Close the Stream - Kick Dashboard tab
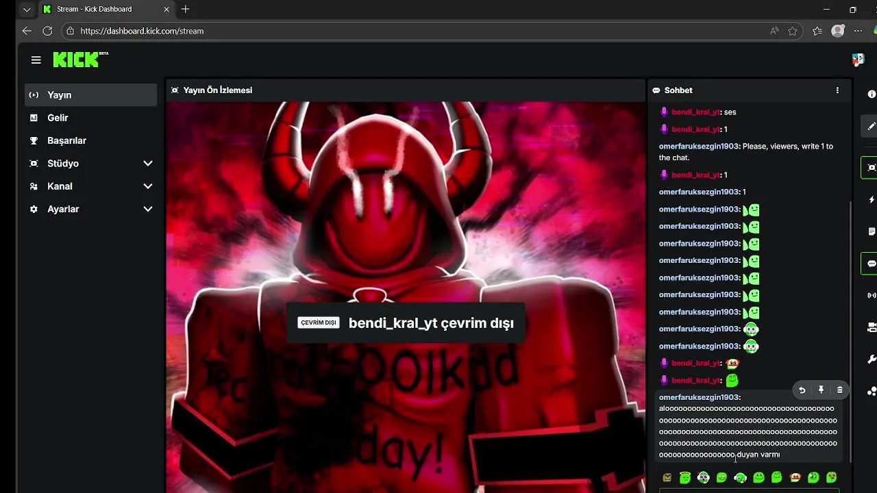 (166, 10)
